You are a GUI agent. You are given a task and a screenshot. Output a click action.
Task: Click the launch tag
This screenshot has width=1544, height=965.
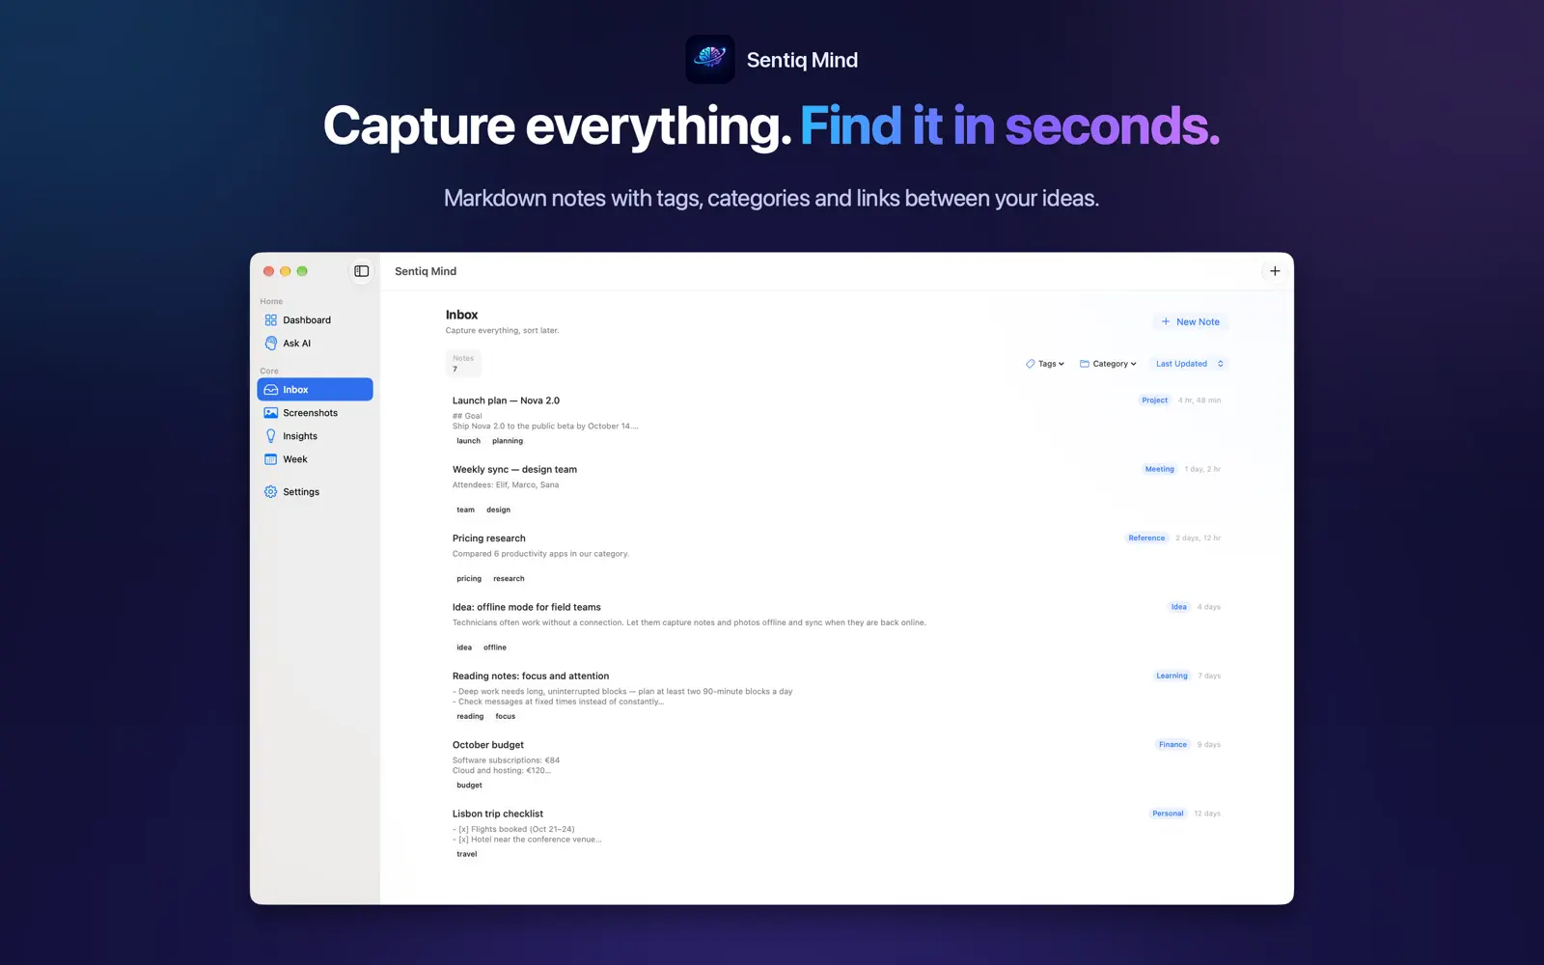[468, 441]
